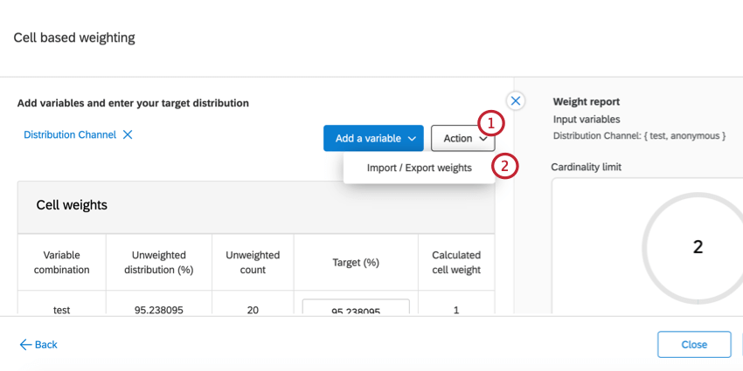Screen dimensions: 743x371
Task: Select Import / Export weights menu item
Action: click(419, 168)
